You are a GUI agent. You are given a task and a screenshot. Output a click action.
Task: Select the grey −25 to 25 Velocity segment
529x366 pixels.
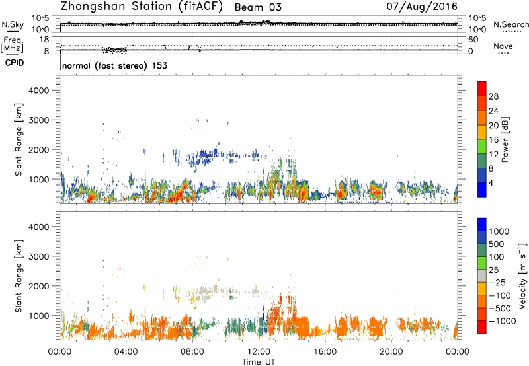(x=482, y=275)
